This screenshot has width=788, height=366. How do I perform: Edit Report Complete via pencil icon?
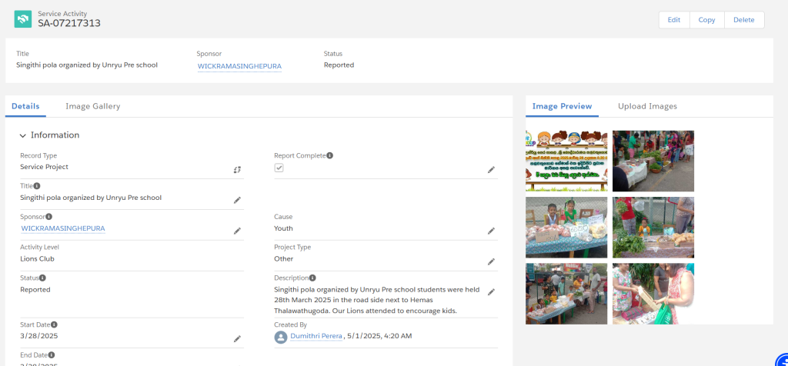tap(491, 170)
